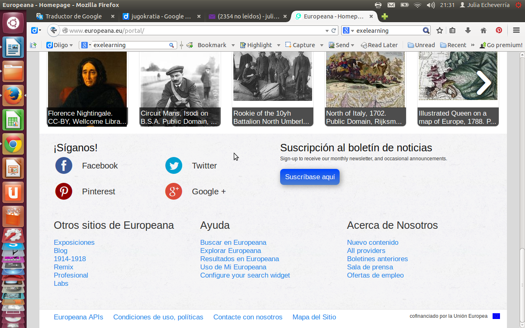This screenshot has width=525, height=328.
Task: Click the Twitter bird icon
Action: tap(174, 166)
